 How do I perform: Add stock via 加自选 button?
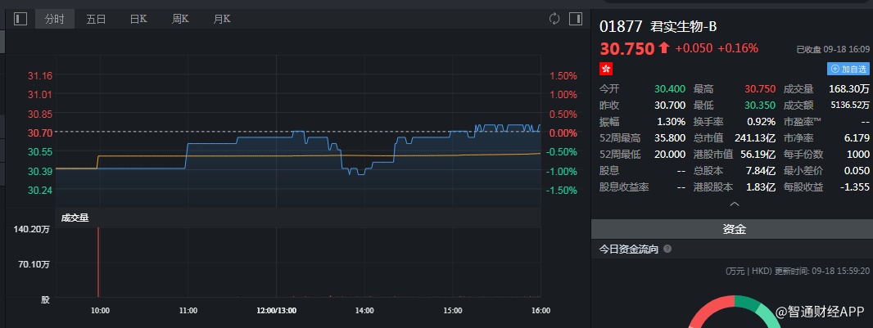(x=848, y=70)
